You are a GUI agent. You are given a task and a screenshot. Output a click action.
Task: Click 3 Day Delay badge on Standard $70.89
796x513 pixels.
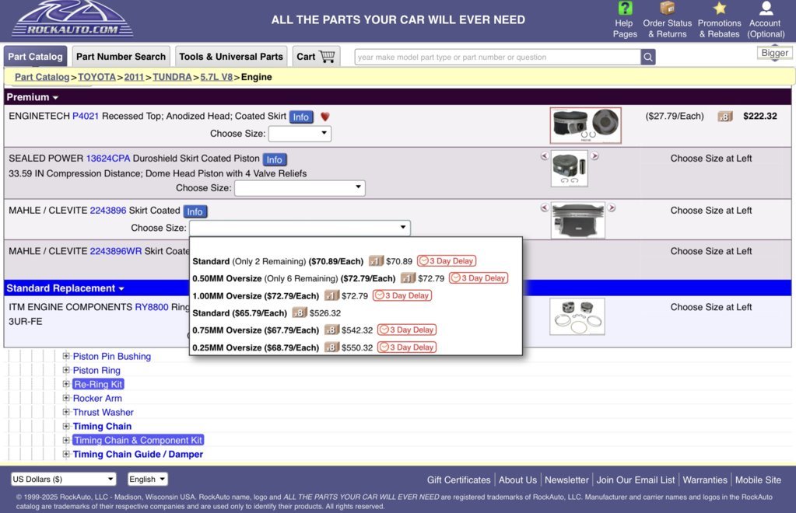446,261
